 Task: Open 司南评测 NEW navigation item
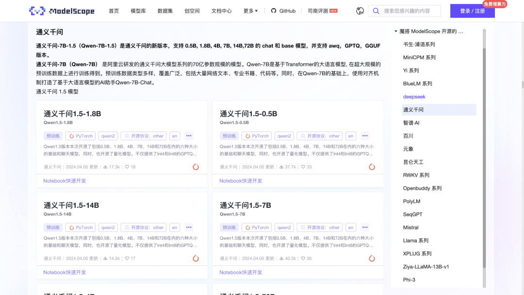click(323, 11)
